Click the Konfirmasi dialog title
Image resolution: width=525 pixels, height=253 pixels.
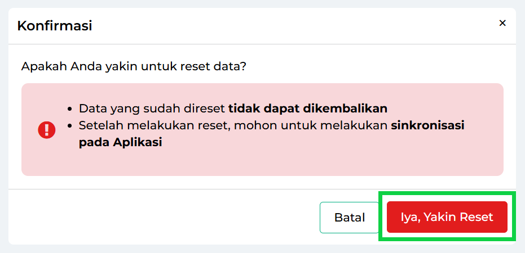coord(55,25)
